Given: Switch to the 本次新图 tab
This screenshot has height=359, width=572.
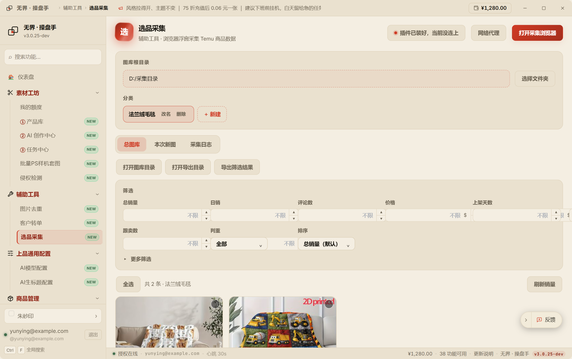Looking at the screenshot, I should pos(165,144).
